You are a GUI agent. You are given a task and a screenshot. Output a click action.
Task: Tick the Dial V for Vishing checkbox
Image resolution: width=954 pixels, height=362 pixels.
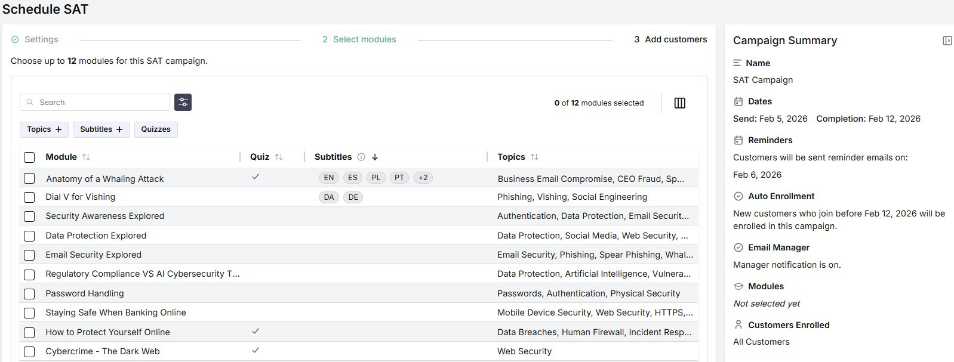(x=29, y=197)
